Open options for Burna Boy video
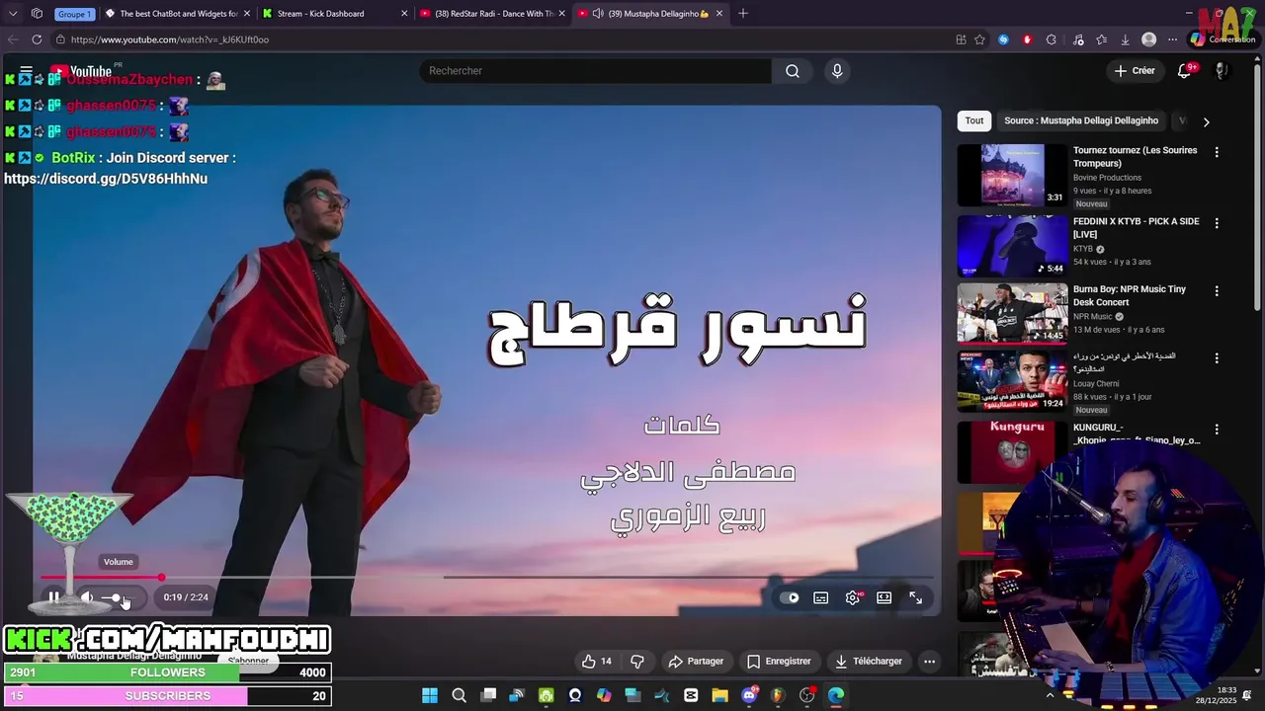 (x=1217, y=291)
